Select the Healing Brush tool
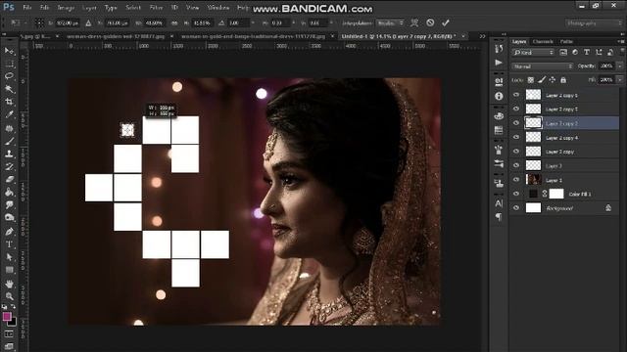The width and height of the screenshot is (627, 352). (x=9, y=128)
